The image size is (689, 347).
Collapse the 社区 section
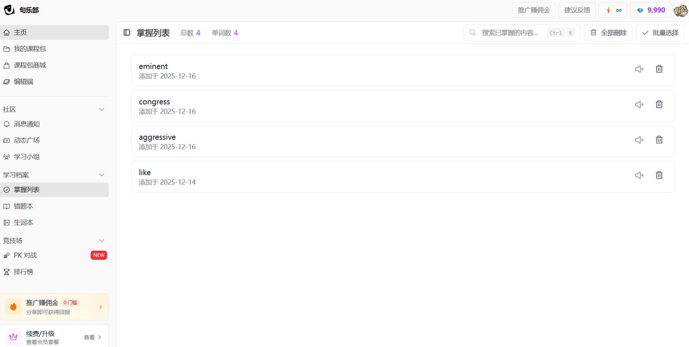[x=102, y=109]
